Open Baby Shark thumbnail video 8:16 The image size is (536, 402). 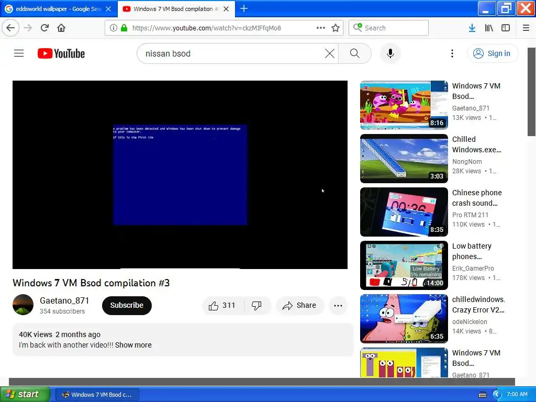click(x=404, y=105)
